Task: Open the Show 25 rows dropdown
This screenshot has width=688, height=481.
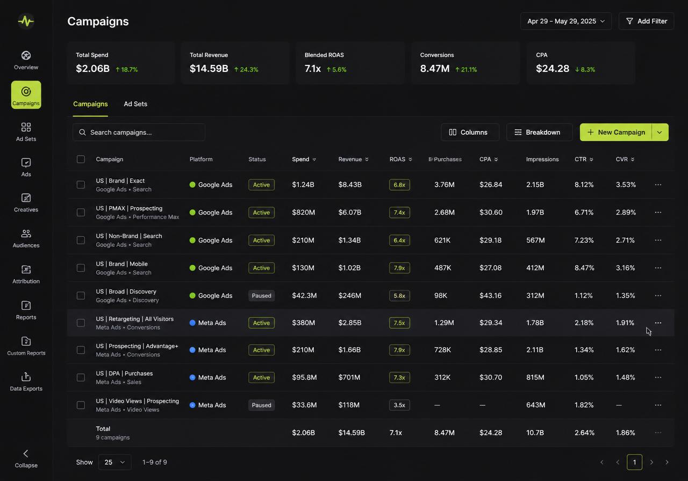Action: 115,462
